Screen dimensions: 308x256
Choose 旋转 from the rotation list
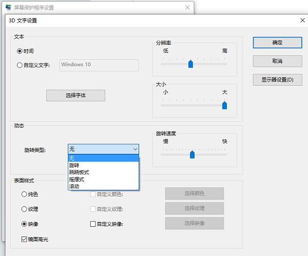103,165
